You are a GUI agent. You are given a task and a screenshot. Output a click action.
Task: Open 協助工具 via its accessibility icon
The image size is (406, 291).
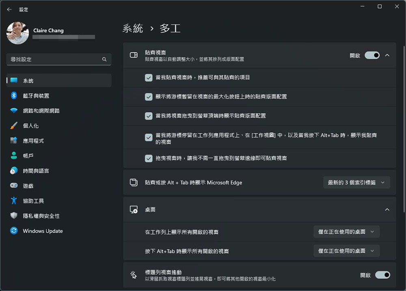[x=14, y=200]
